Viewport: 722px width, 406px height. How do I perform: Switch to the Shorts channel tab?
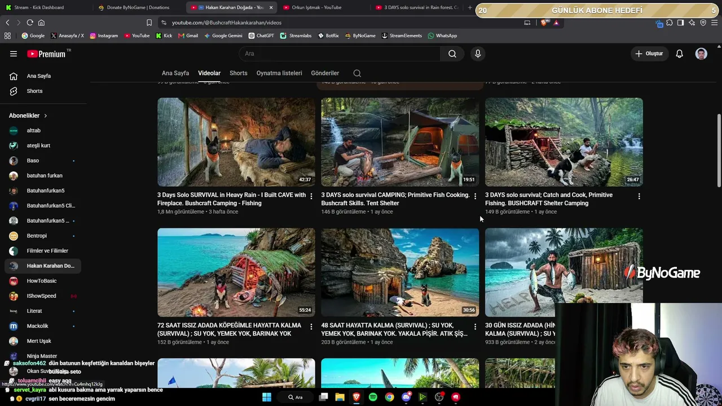(x=239, y=73)
